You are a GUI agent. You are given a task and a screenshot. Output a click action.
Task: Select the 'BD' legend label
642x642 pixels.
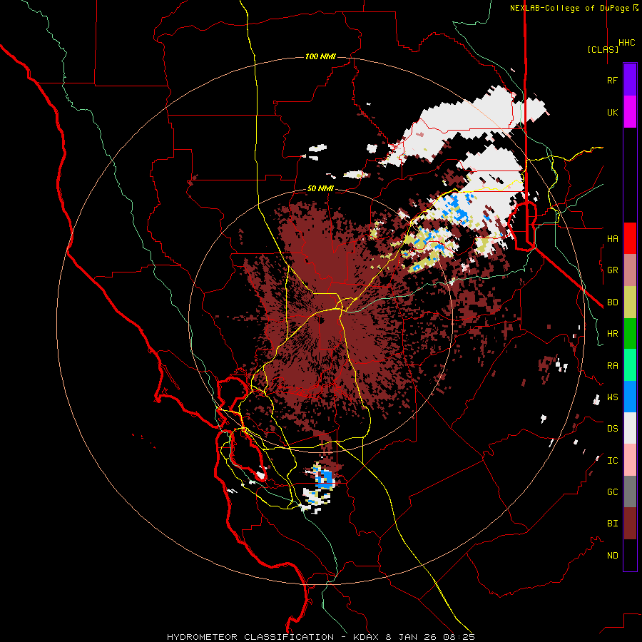612,302
